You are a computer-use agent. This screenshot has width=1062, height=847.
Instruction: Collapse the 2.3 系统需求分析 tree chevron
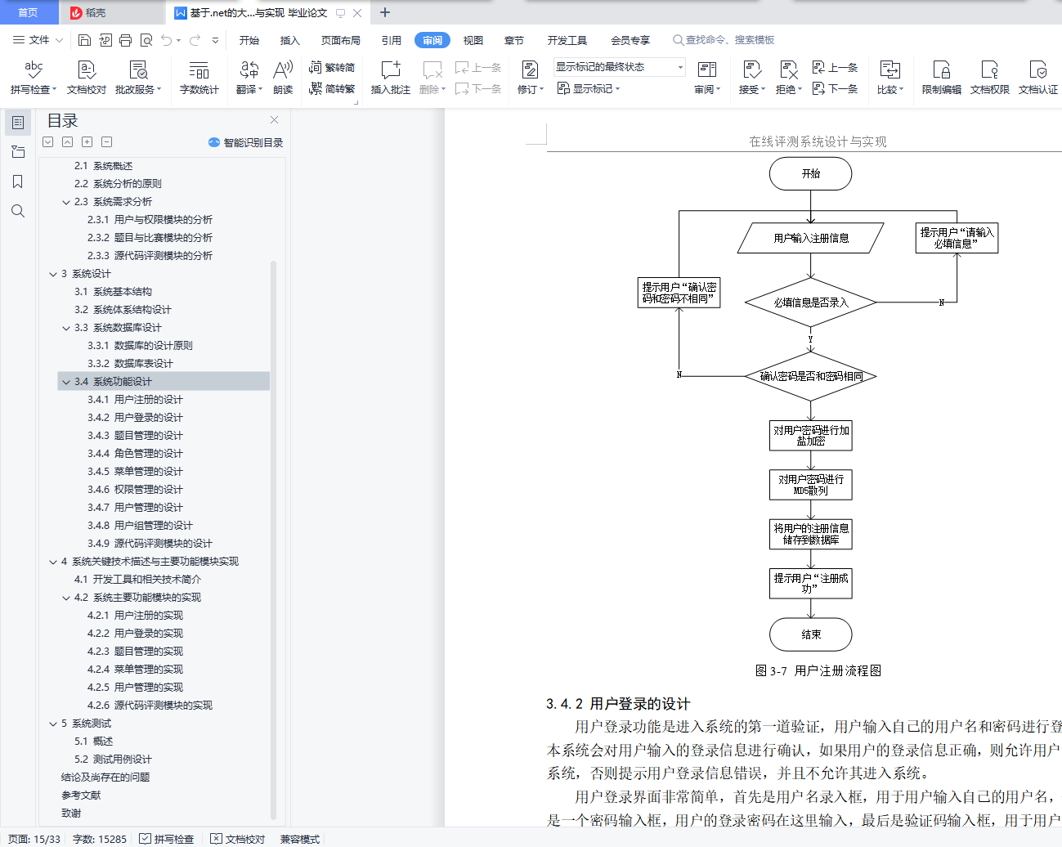click(x=66, y=202)
